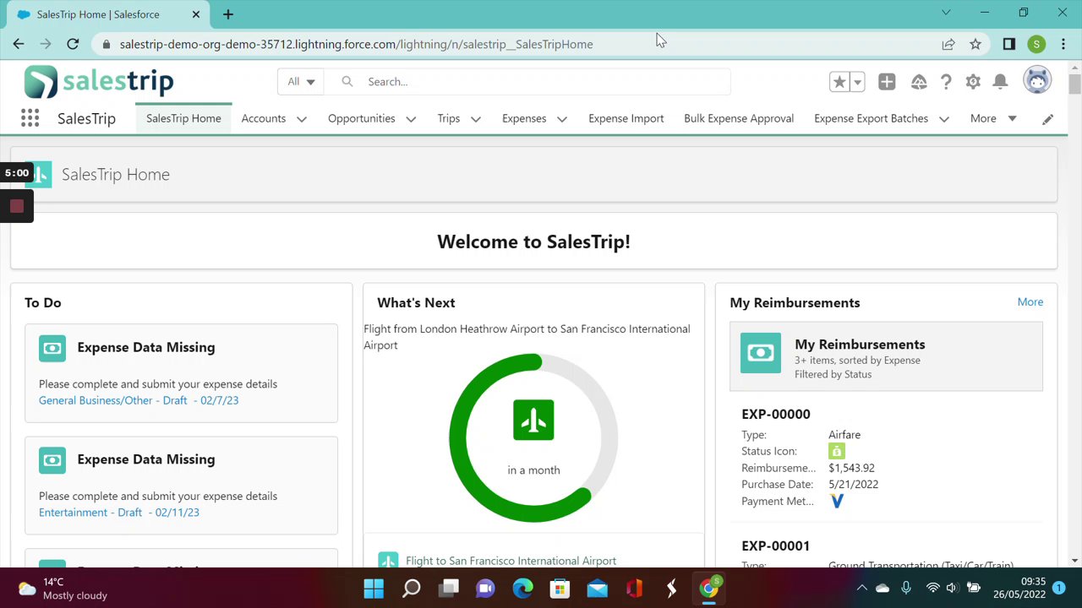Click the Flight to San Francisco link

[511, 561]
